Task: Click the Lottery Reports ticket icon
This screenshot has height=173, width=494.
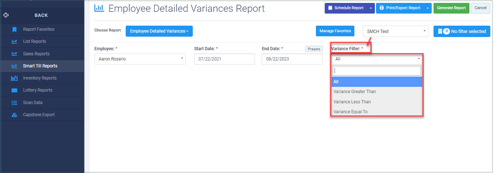Action: [14, 90]
